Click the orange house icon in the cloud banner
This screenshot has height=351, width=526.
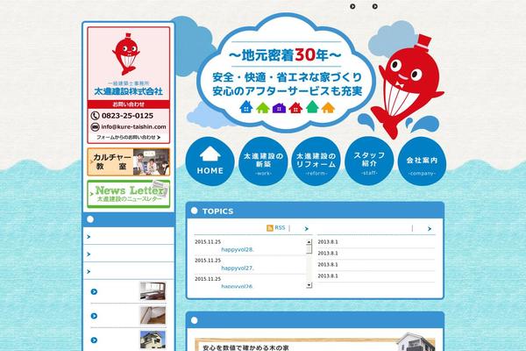(x=328, y=108)
